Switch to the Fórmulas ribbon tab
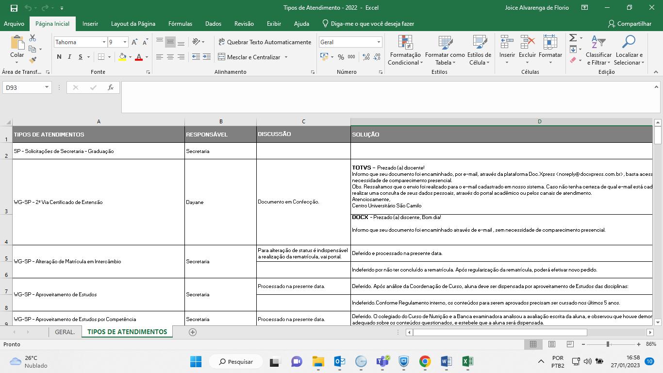This screenshot has height=373, width=663. click(180, 24)
